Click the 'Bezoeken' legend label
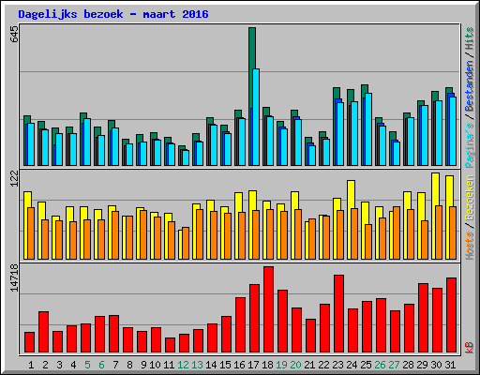The width and height of the screenshot is (480, 375). (x=470, y=198)
